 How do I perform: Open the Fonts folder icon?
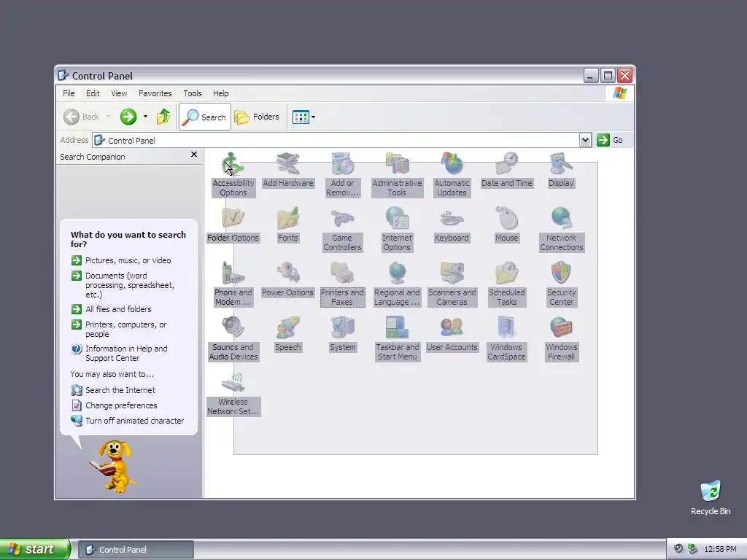(x=287, y=225)
